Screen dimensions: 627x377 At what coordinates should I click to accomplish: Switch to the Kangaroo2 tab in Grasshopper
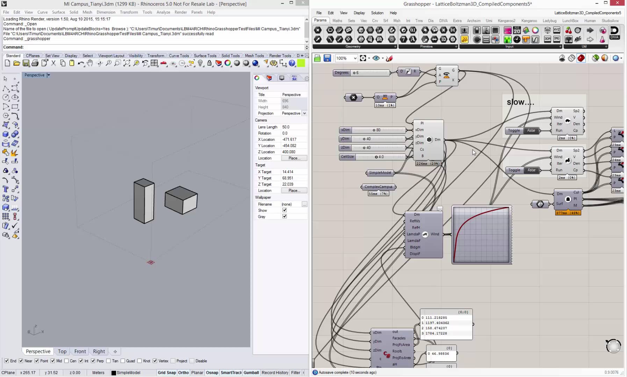506,21
